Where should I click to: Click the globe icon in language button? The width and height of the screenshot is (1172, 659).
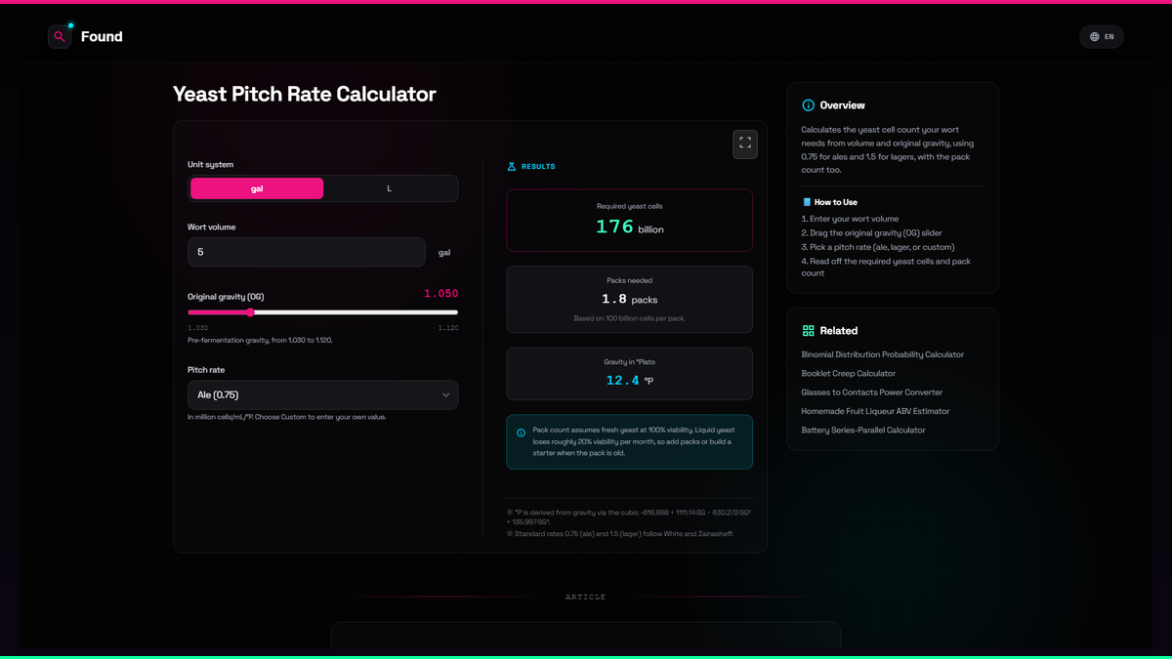[1095, 37]
